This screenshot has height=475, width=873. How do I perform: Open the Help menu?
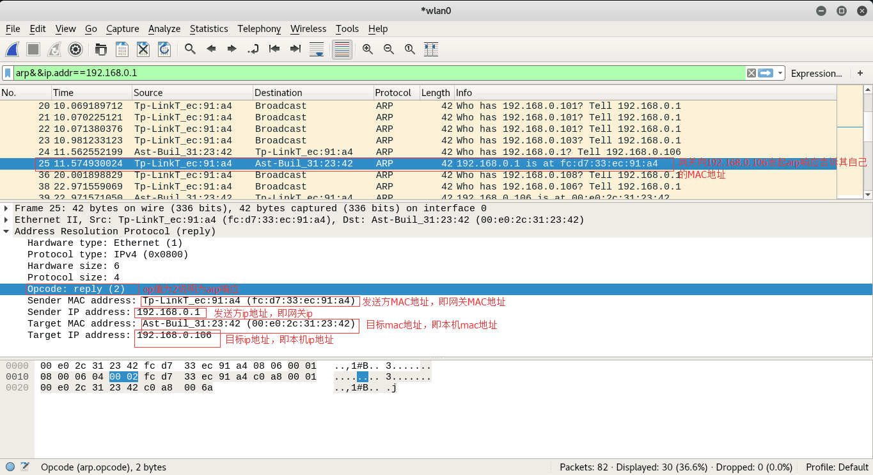click(x=378, y=29)
